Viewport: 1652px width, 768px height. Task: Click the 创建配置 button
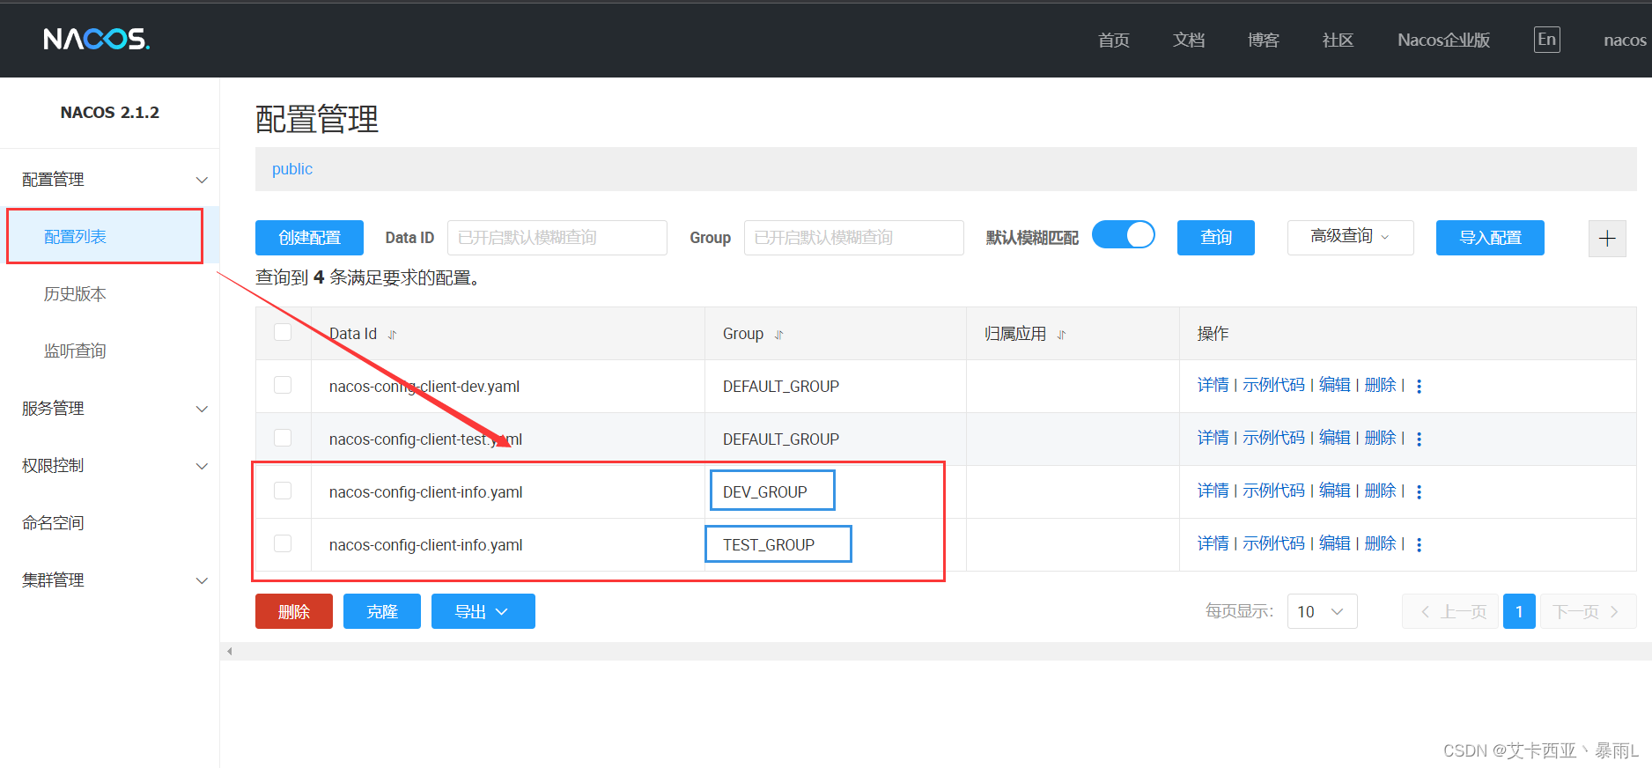(x=309, y=238)
